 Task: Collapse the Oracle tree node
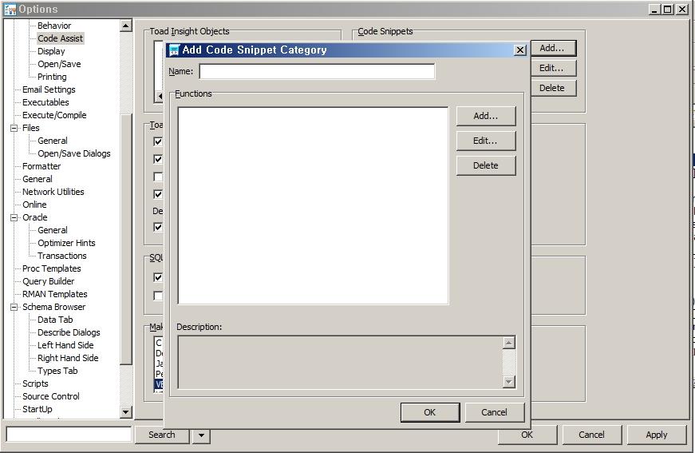[x=14, y=217]
